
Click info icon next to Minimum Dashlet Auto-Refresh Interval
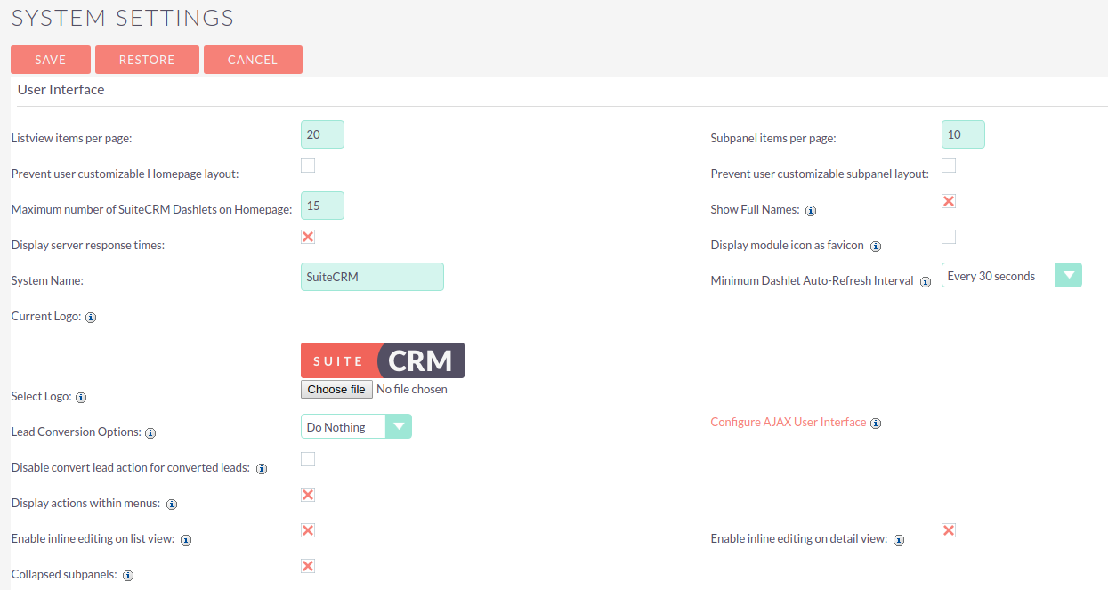point(926,281)
